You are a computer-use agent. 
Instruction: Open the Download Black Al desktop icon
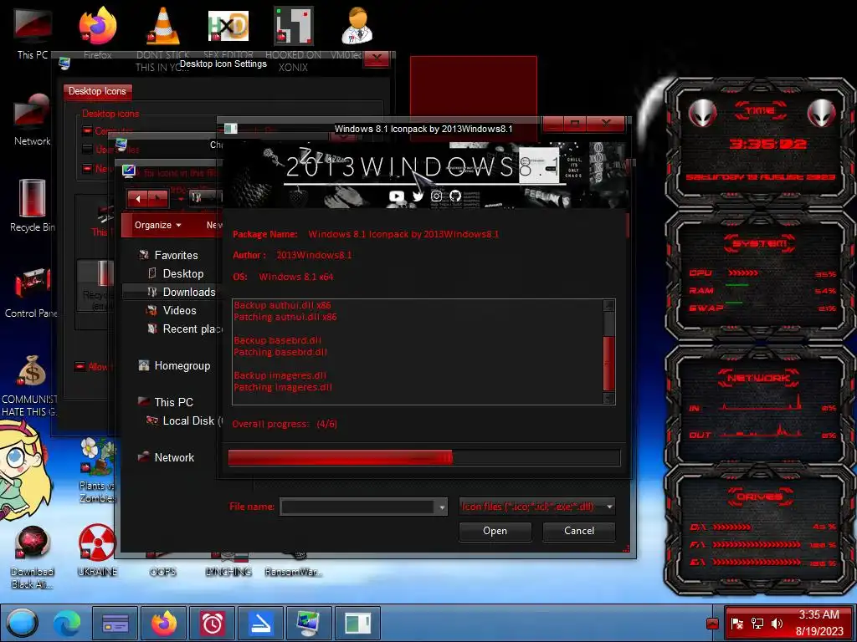(33, 557)
